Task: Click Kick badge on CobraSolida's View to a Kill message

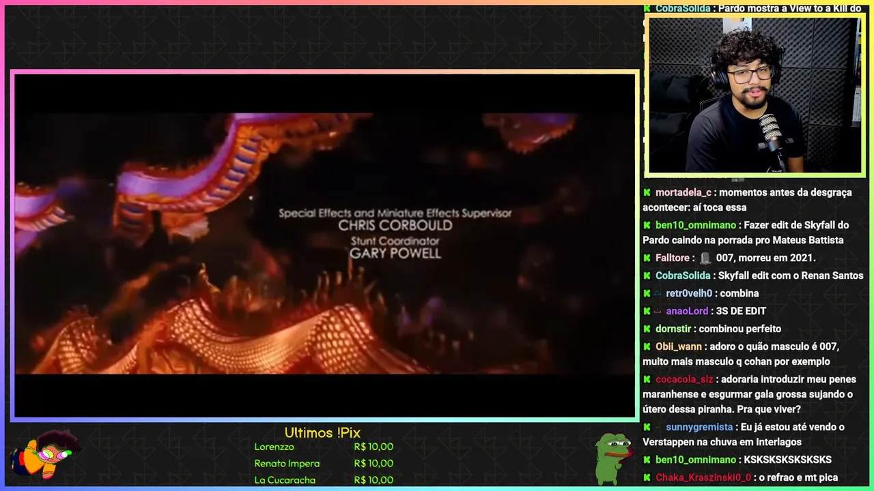Action: 647,9
